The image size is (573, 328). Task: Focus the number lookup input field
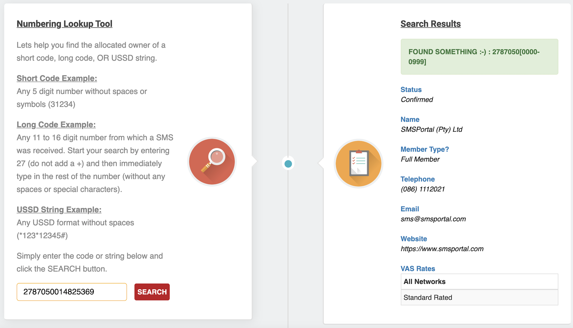[x=72, y=292]
